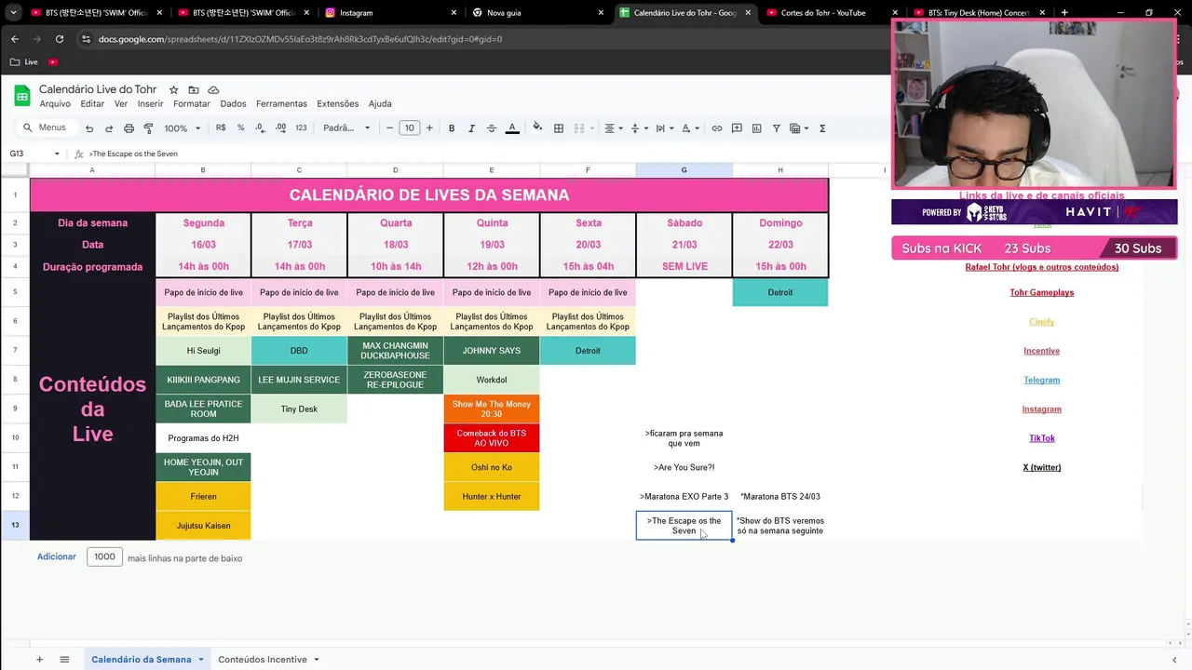Open the TikTok link
Screen dimensions: 1192x670
pyautogui.click(x=1042, y=438)
